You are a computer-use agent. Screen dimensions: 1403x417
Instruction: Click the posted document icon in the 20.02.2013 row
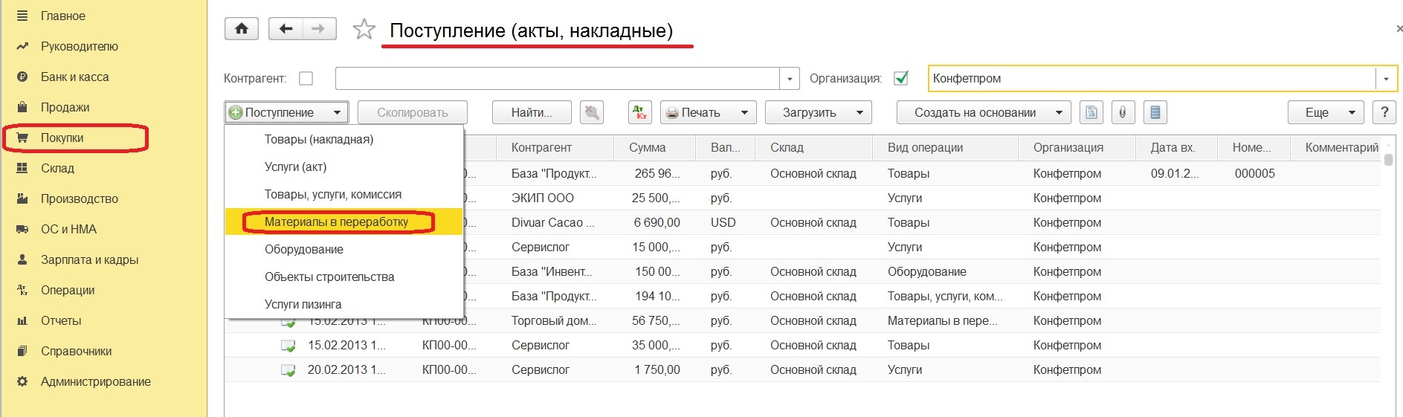coord(288,370)
